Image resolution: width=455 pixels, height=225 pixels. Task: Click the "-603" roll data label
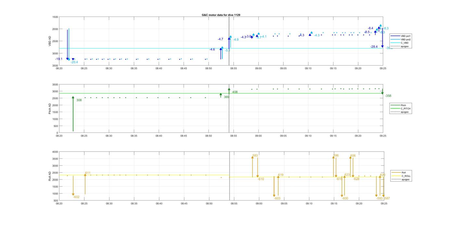[x=277, y=198]
